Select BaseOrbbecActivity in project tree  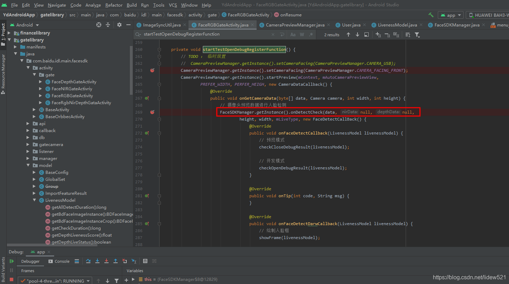[x=65, y=117]
